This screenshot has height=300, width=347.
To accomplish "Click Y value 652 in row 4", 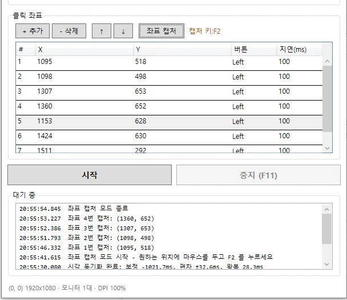I will coord(141,106).
